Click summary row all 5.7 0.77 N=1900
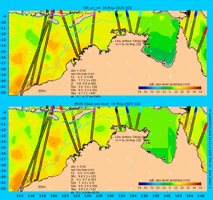The image size is (213, 200). [86, 96]
